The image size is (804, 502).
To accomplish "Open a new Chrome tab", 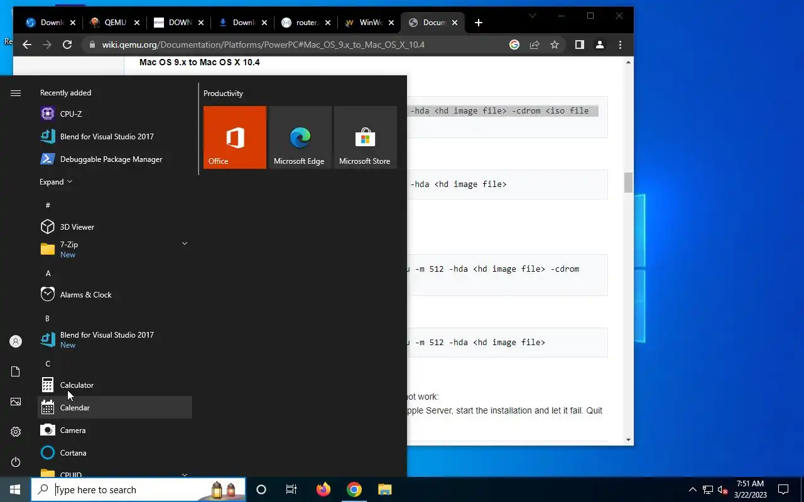I will click(x=479, y=23).
